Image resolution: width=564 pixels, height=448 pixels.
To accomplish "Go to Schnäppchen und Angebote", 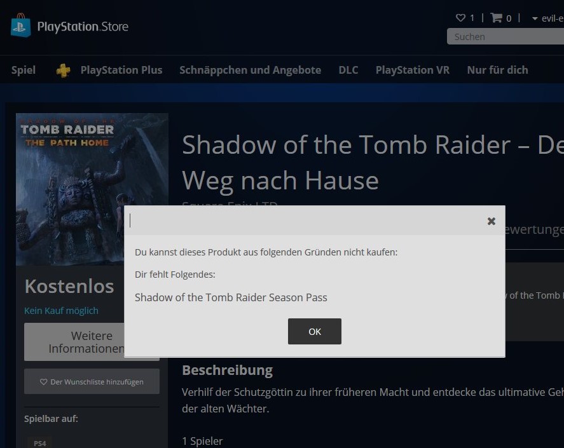I will (x=250, y=70).
